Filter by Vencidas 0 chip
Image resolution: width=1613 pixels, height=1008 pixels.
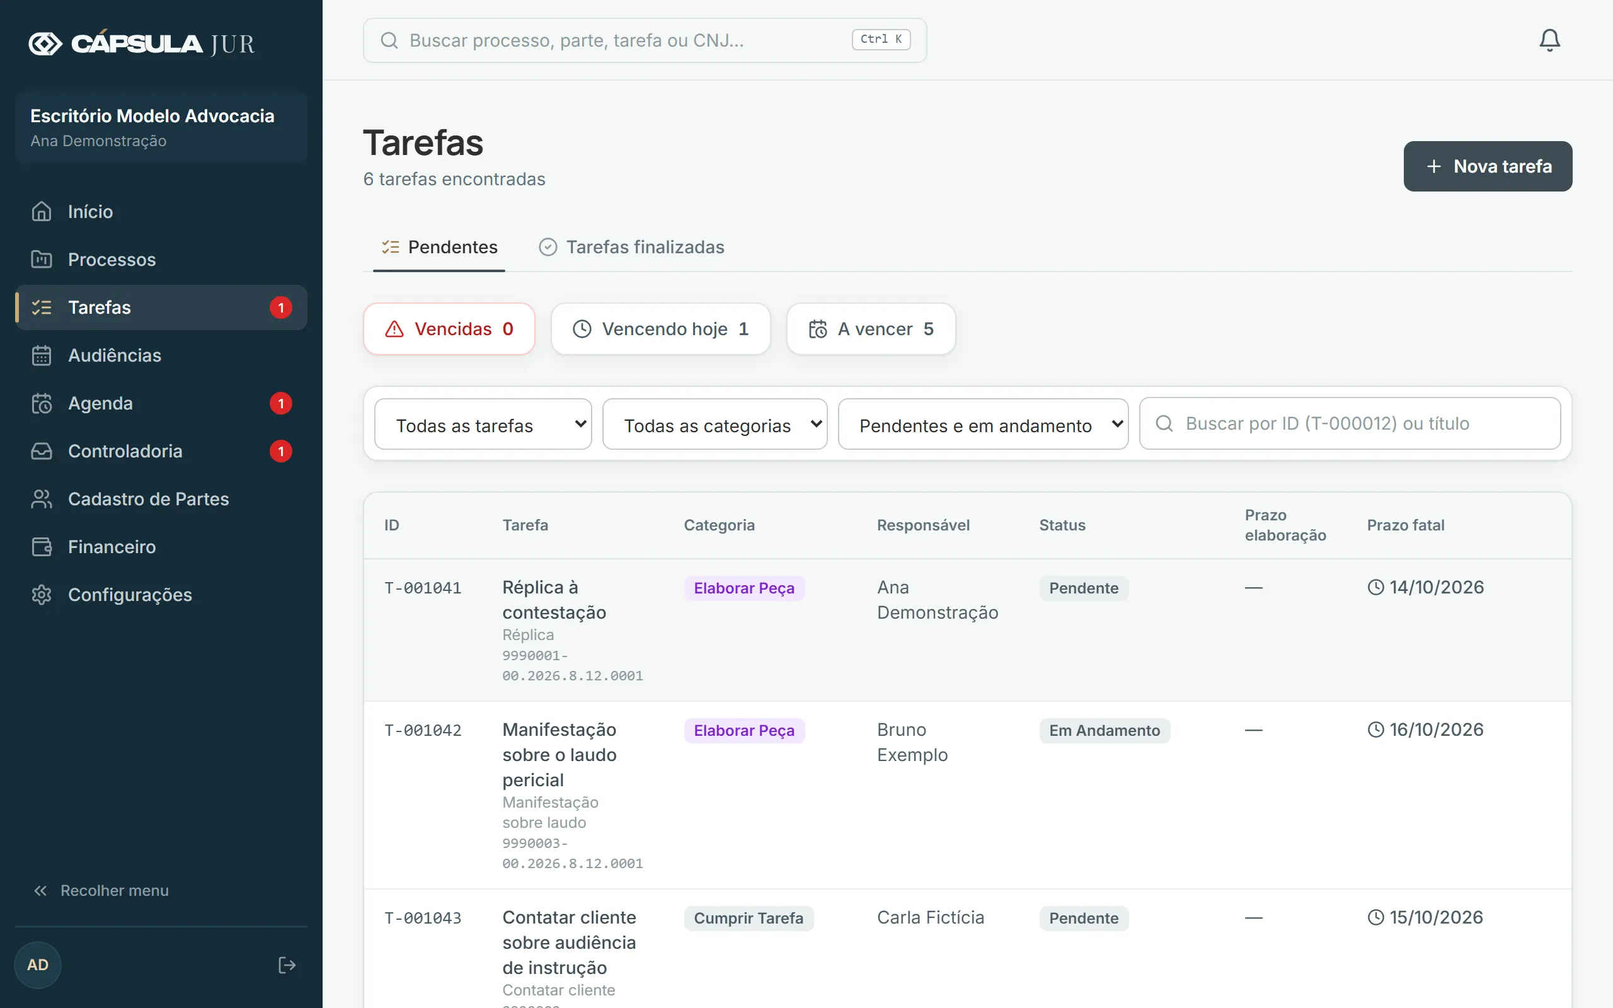(449, 329)
